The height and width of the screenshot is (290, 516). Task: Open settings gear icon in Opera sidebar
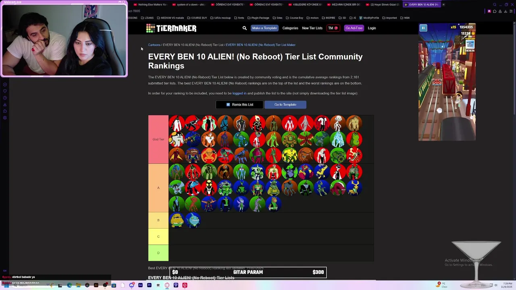pos(5,118)
